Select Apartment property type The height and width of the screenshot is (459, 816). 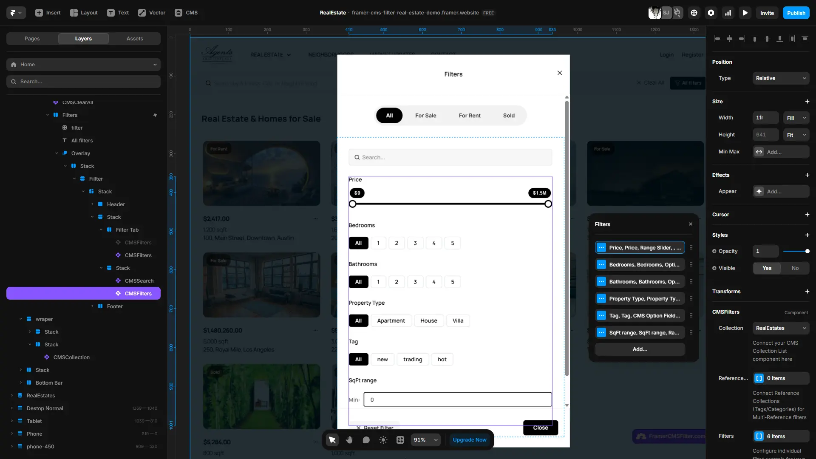click(x=391, y=321)
